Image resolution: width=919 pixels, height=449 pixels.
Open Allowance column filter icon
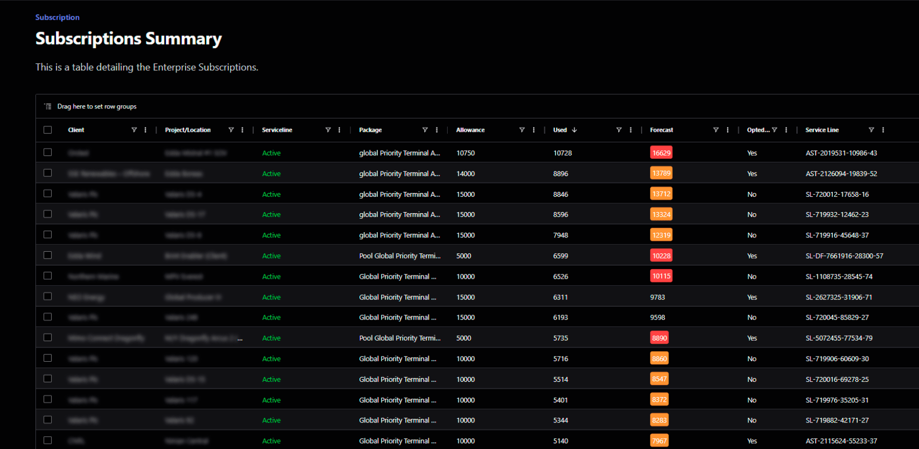pyautogui.click(x=522, y=130)
